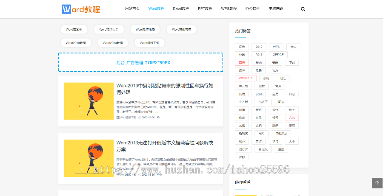
Task: Click the 安装 hot tag
Action: coord(275,62)
